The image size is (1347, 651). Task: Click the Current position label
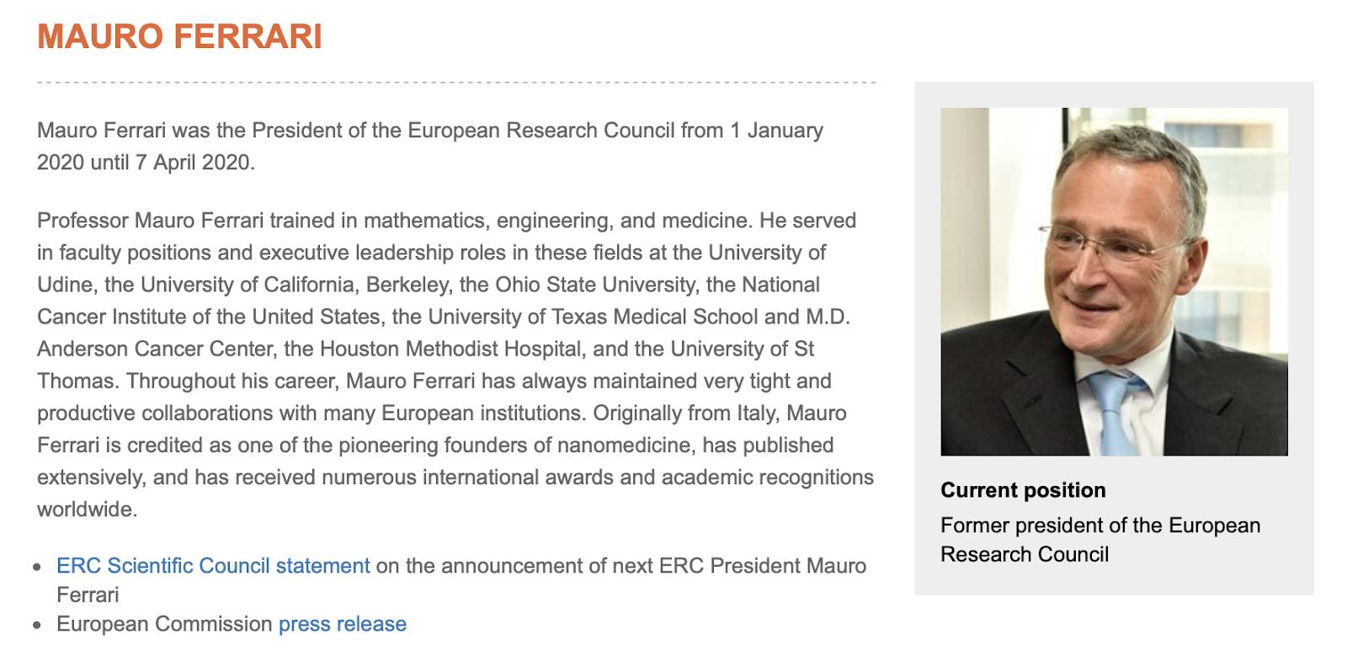[x=1023, y=490]
